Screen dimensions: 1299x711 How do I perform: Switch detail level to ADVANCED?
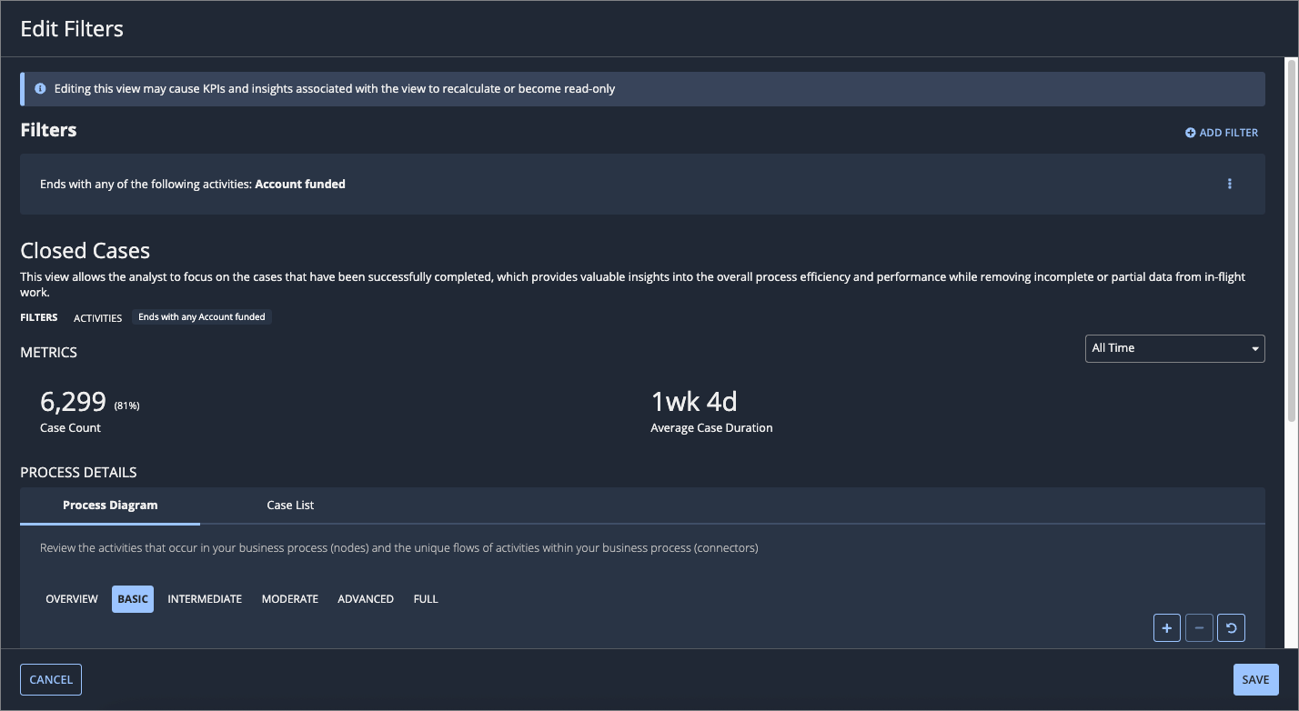point(366,599)
